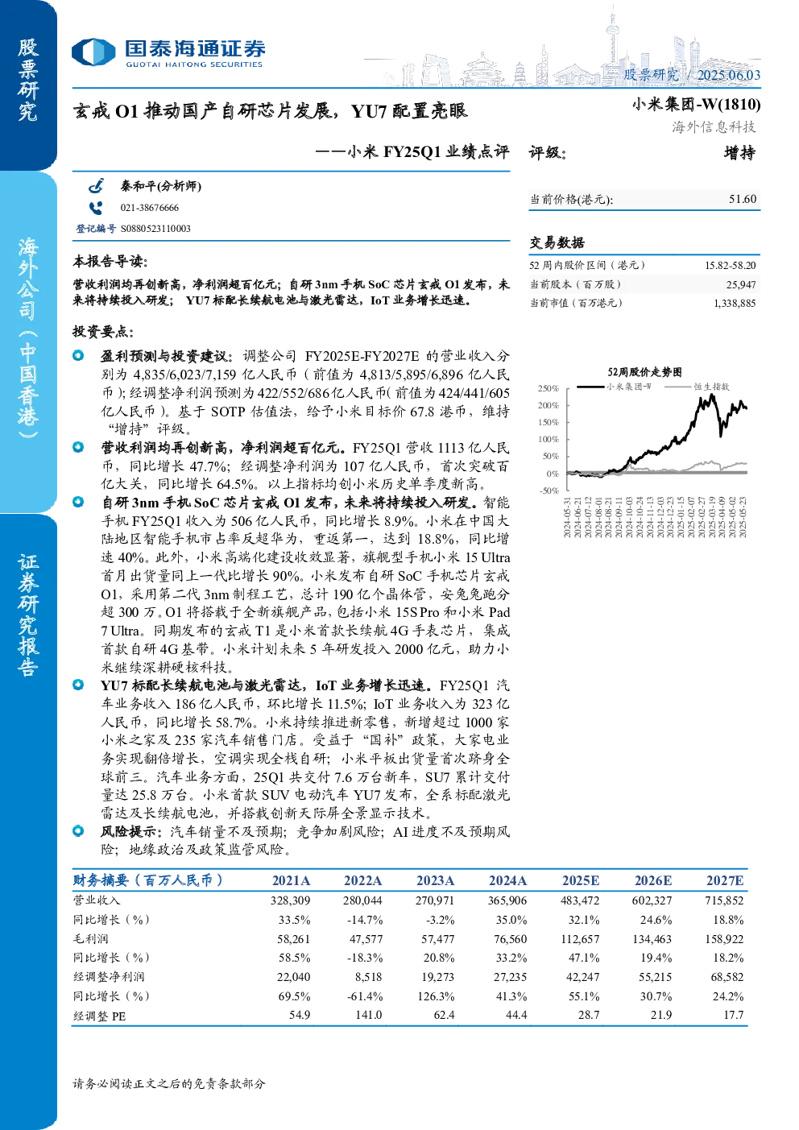This screenshot has height=1130, width=799.
Task: Click the date 2025.06.03
Action: pyautogui.click(x=728, y=75)
